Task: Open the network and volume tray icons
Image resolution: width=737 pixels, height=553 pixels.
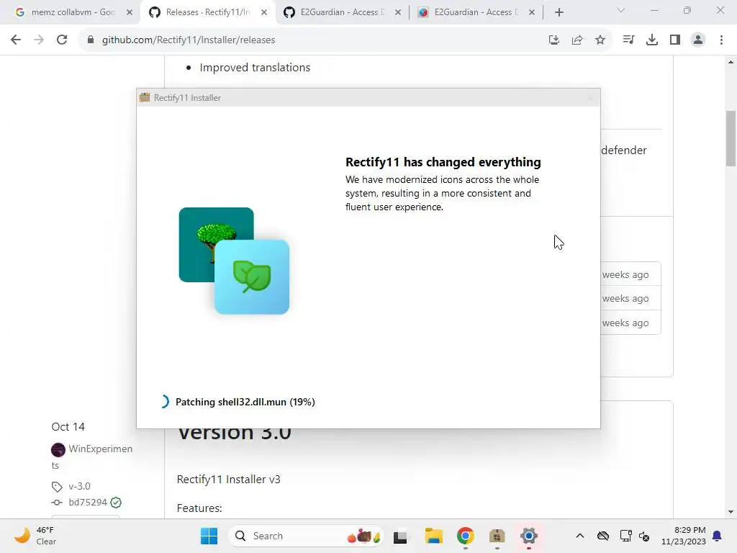Action: (635, 536)
